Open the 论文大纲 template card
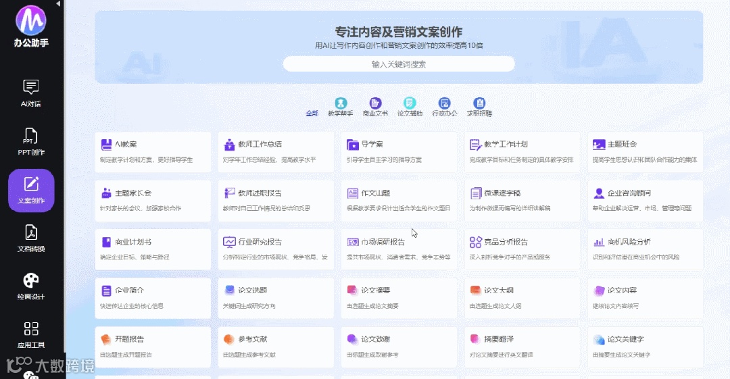Image resolution: width=730 pixels, height=379 pixels. pos(522,298)
